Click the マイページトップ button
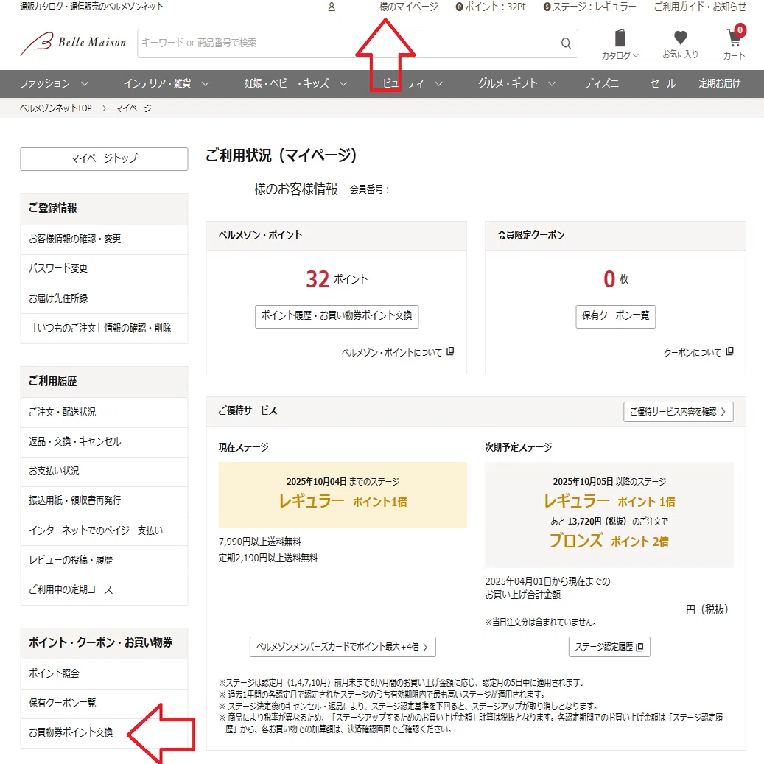764x764 pixels. click(104, 159)
